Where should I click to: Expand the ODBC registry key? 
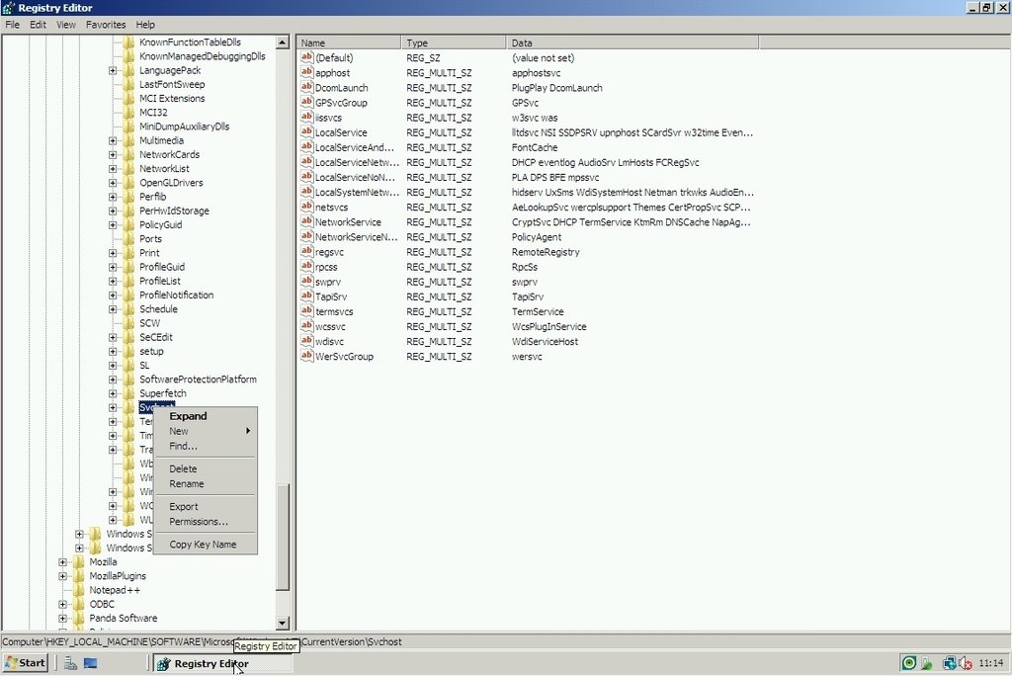(63, 605)
